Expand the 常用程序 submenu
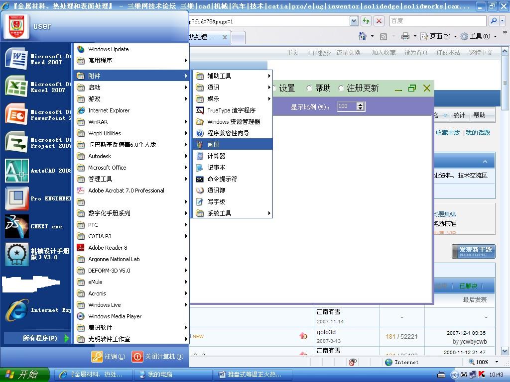 point(131,60)
